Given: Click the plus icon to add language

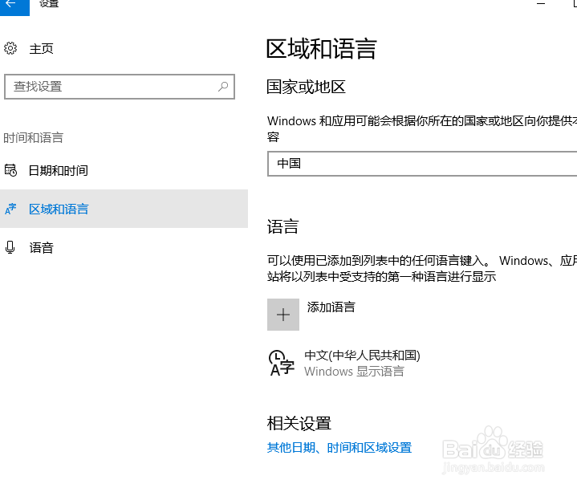Looking at the screenshot, I should point(283,315).
